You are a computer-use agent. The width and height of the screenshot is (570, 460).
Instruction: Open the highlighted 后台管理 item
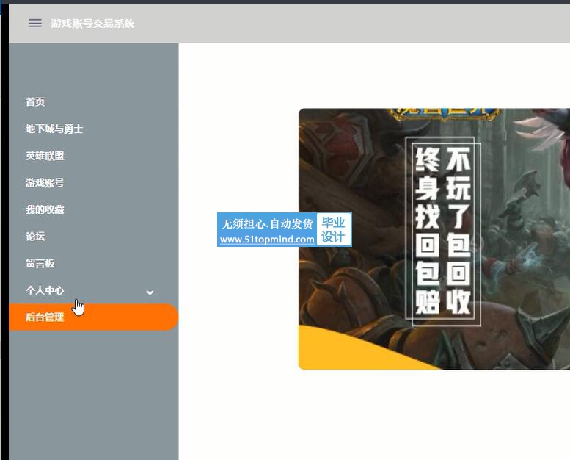tap(93, 317)
